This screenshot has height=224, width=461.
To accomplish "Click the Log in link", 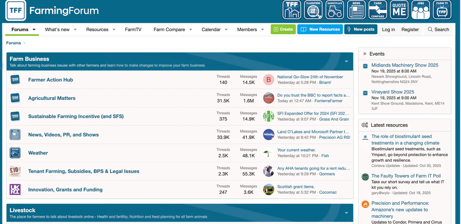I will [x=388, y=30].
